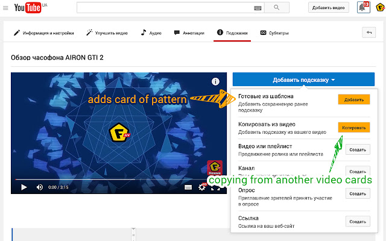This screenshot has height=241, width=386.
Task: Mute the video volume
Action: point(39,187)
